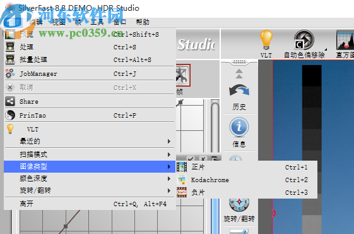The width and height of the screenshot is (354, 234).
Task: Open the 编辑 edit menu
Action: [36, 22]
